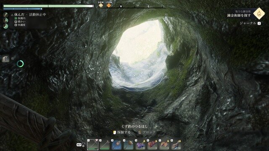Viewport: 269px width, 151px height.
Task: Click the journal key badge next to ジャーナル
Action: click(x=259, y=23)
